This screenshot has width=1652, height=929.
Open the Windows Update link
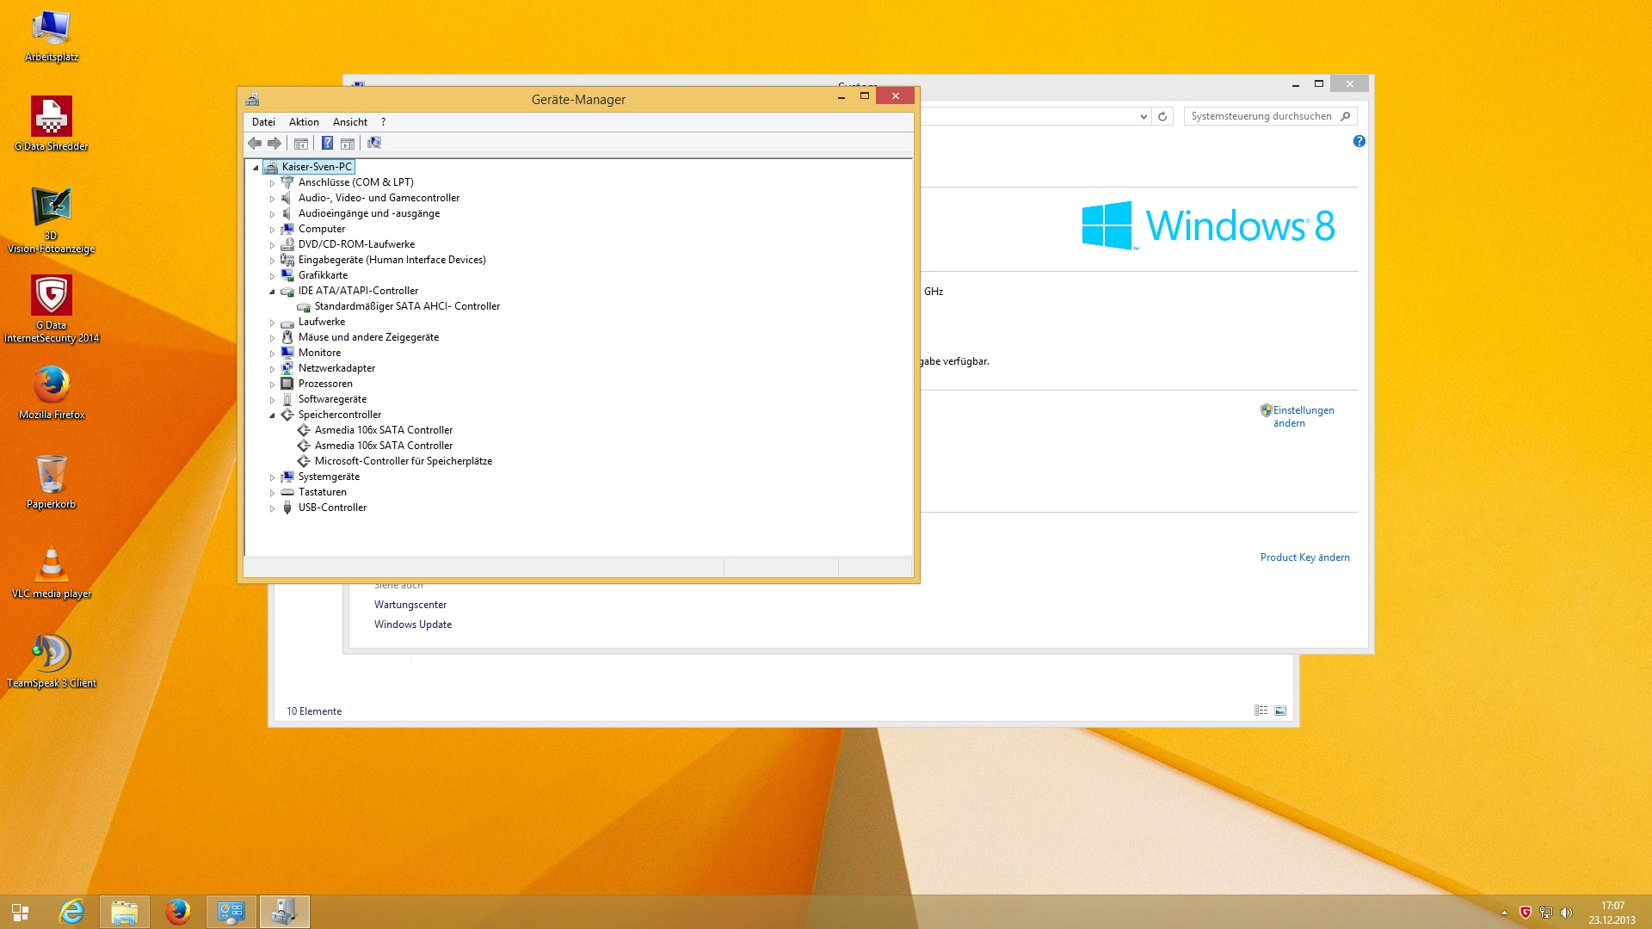(412, 624)
